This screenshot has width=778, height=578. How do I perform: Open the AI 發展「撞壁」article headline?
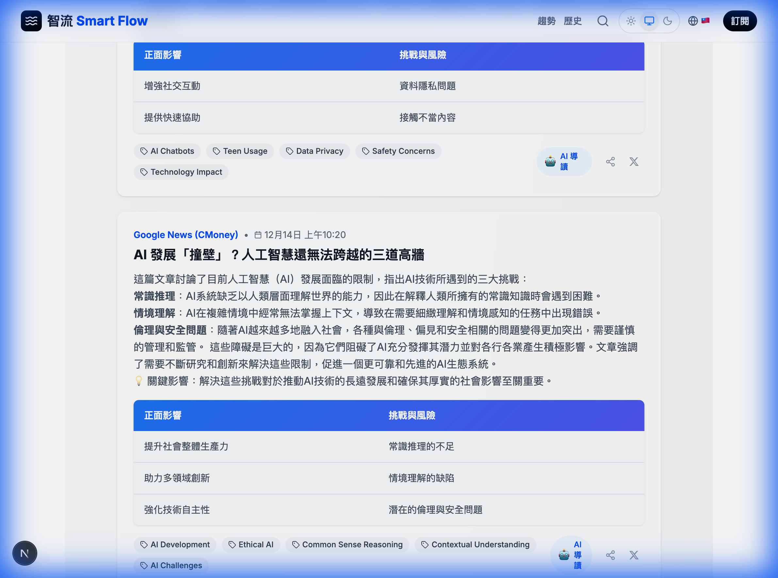tap(279, 255)
